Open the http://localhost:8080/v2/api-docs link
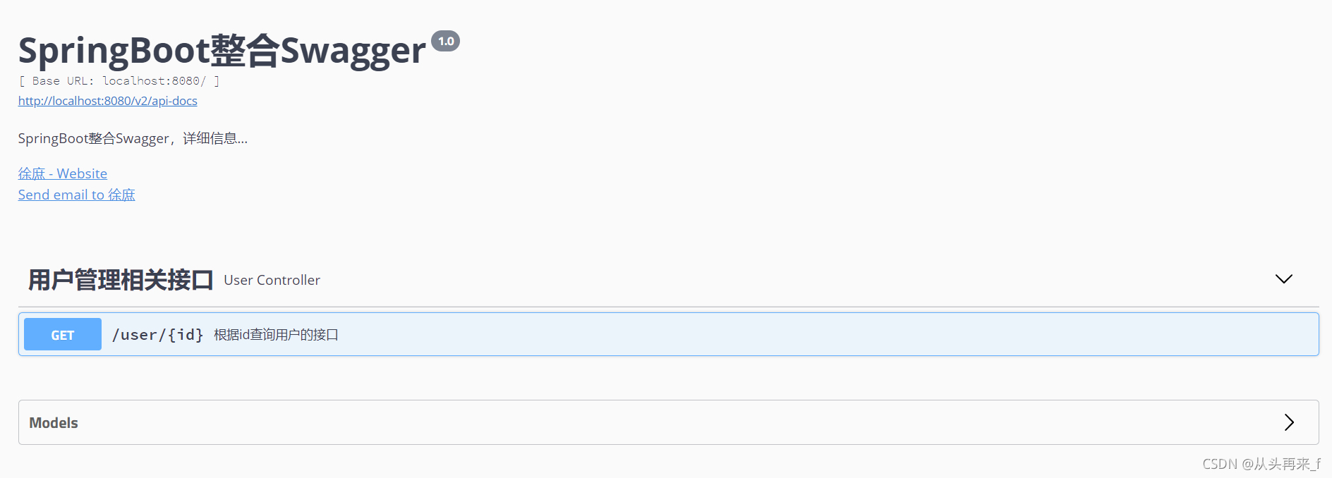The height and width of the screenshot is (478, 1332). (x=107, y=101)
